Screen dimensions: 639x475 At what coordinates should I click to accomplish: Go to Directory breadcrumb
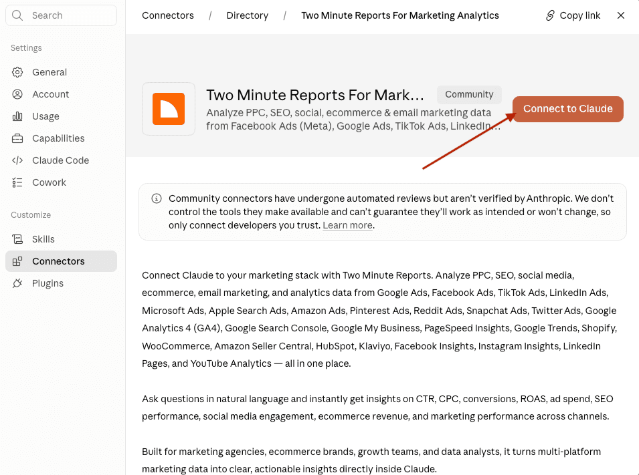coord(248,15)
